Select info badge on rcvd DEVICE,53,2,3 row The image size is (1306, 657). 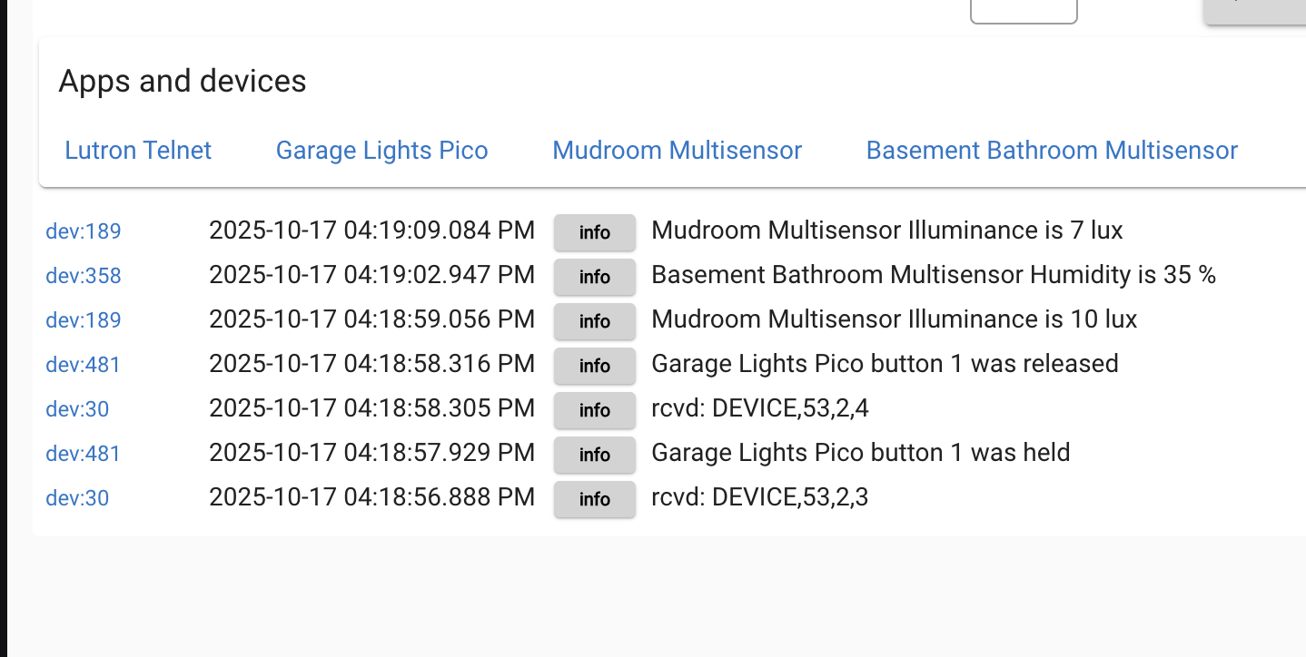595,499
